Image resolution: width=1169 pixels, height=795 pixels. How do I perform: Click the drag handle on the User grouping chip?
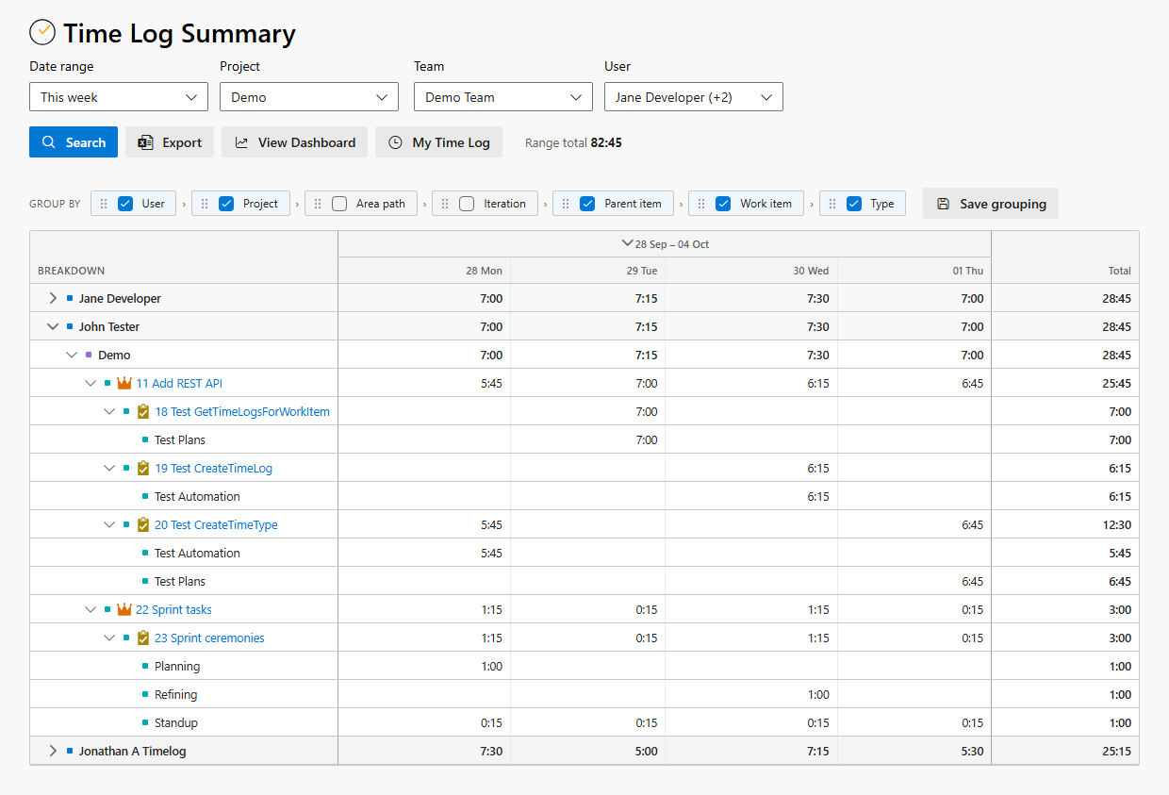[x=104, y=204]
